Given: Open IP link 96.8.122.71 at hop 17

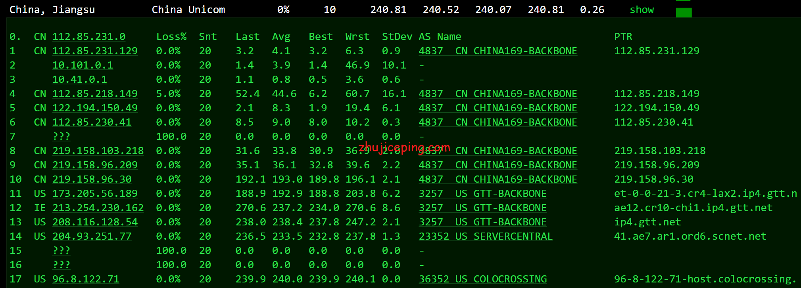Looking at the screenshot, I should click(86, 279).
